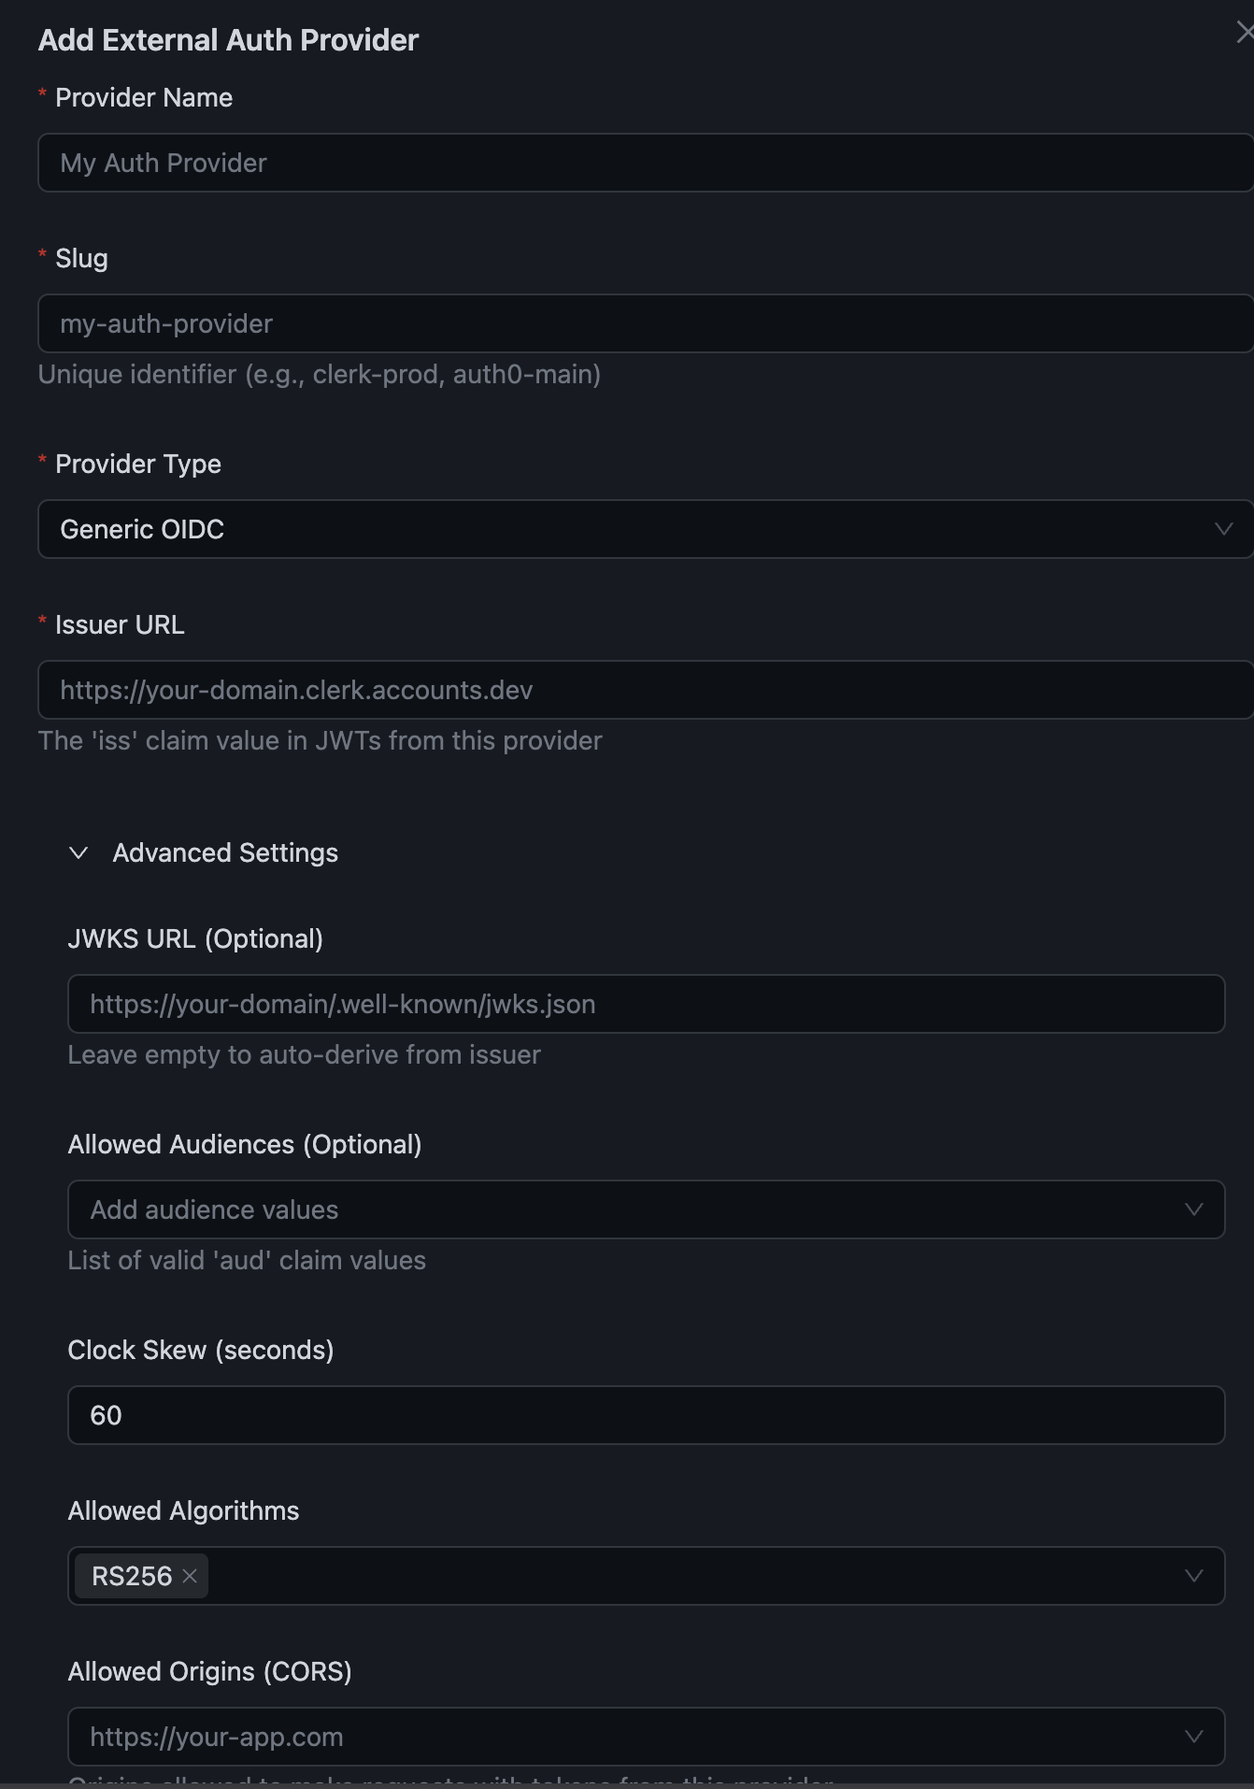Click the Advanced Settings chevron
The image size is (1254, 1789).
79,852
